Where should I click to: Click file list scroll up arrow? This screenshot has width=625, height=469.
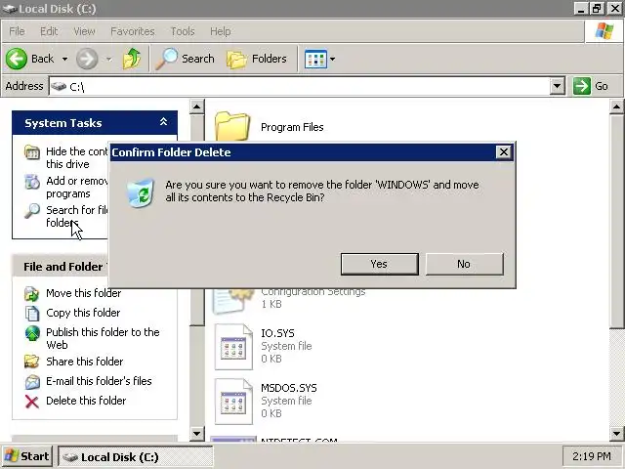click(x=616, y=107)
